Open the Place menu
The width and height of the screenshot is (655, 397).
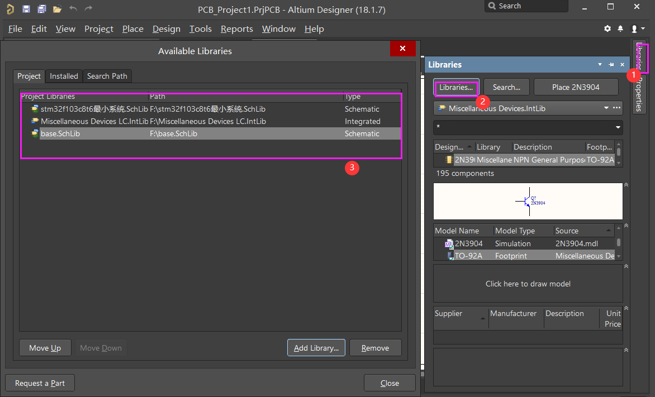[x=133, y=29]
